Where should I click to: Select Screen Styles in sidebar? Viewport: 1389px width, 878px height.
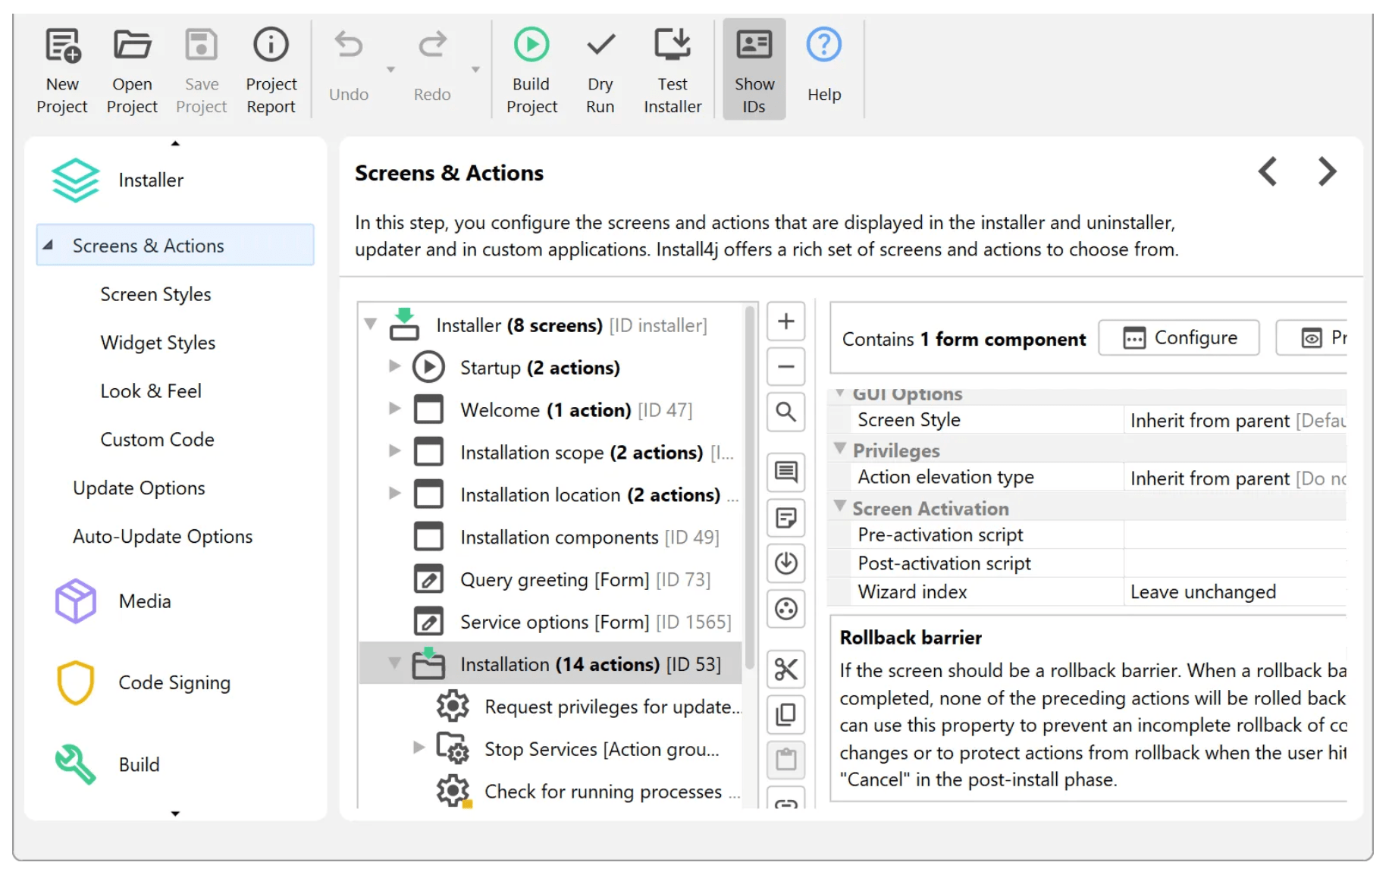click(155, 294)
